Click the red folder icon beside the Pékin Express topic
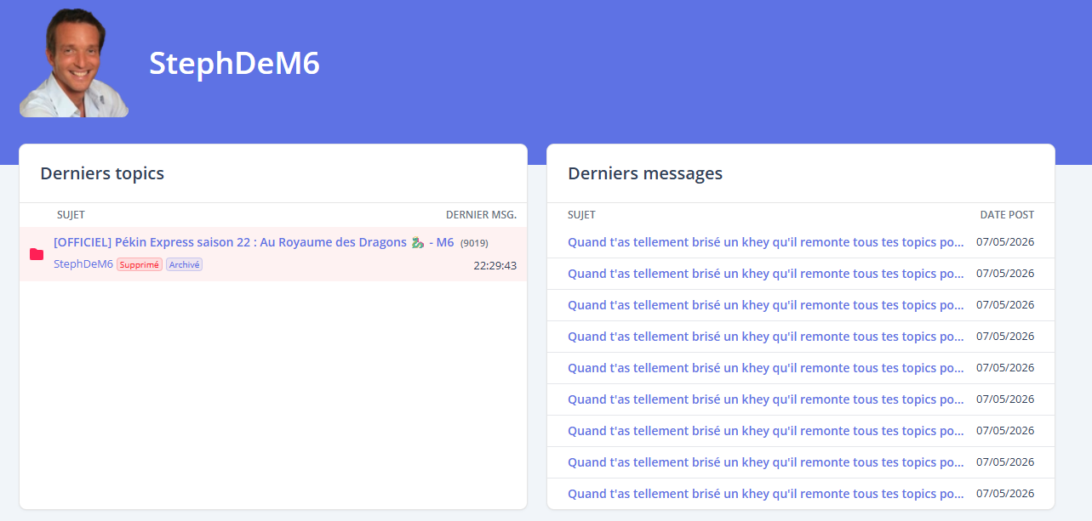Screen dimensions: 1092x521 (37, 254)
